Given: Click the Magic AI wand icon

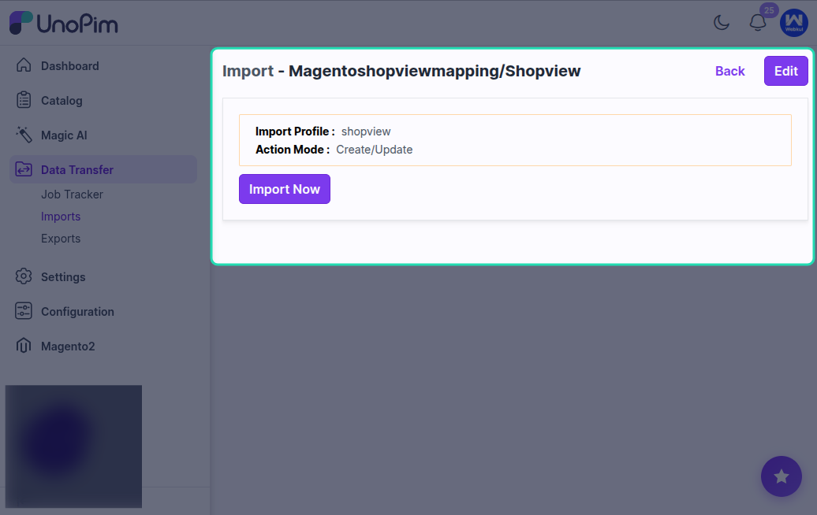Looking at the screenshot, I should [x=24, y=135].
